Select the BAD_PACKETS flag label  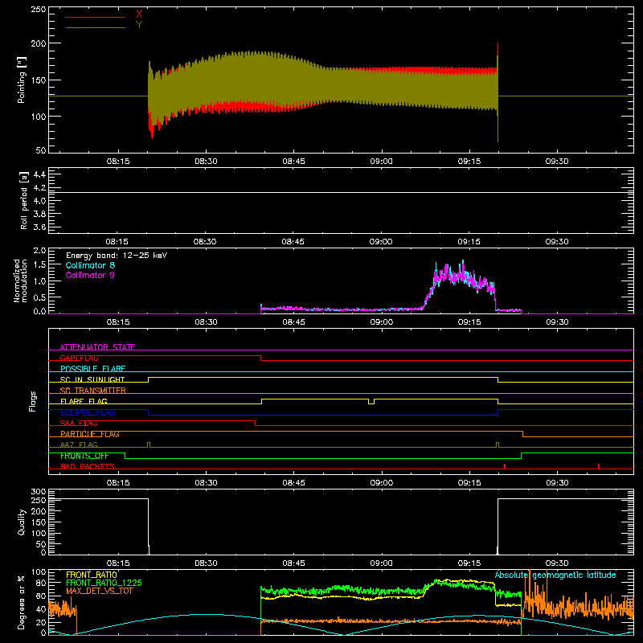click(88, 467)
